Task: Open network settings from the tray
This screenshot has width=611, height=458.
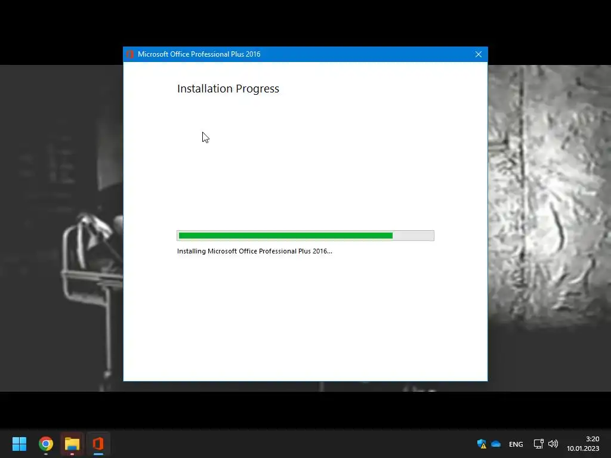Action: coord(539,444)
